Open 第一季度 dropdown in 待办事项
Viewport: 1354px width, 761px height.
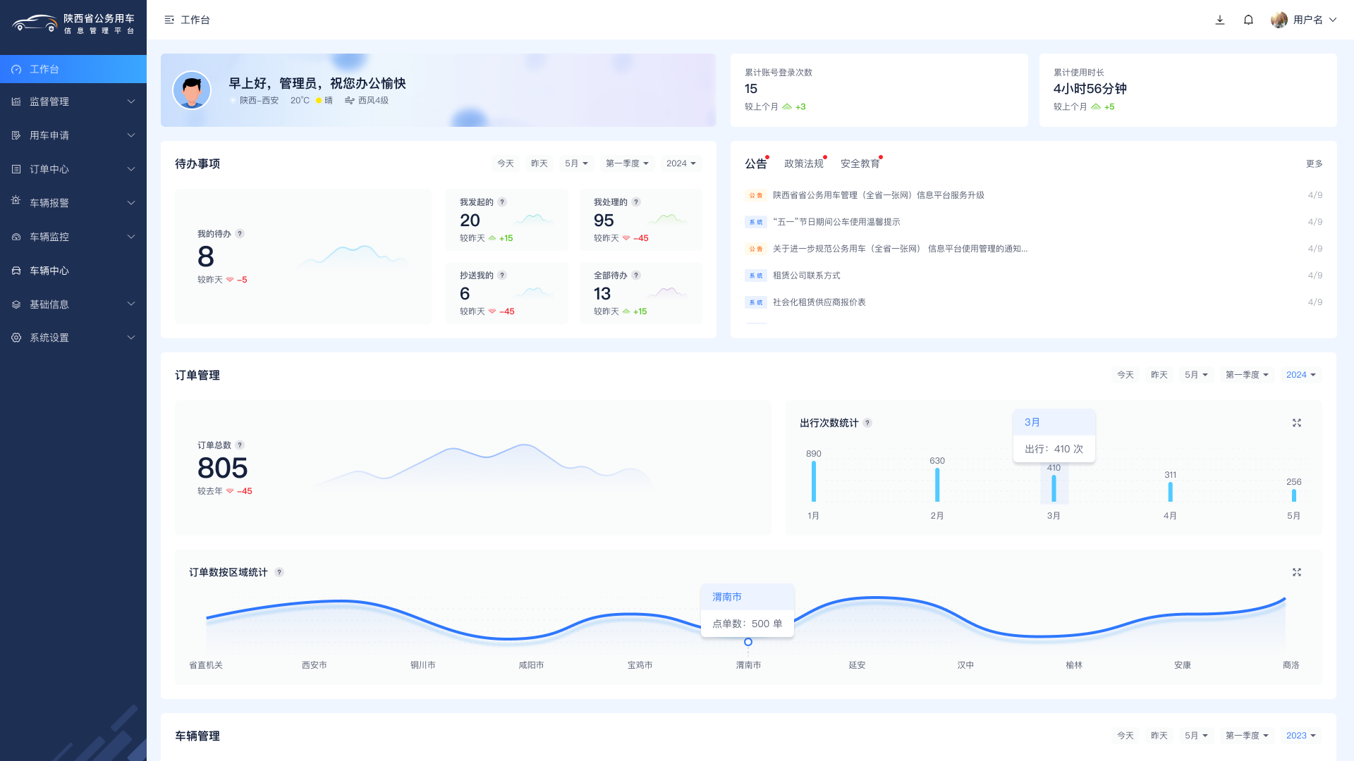pyautogui.click(x=627, y=163)
